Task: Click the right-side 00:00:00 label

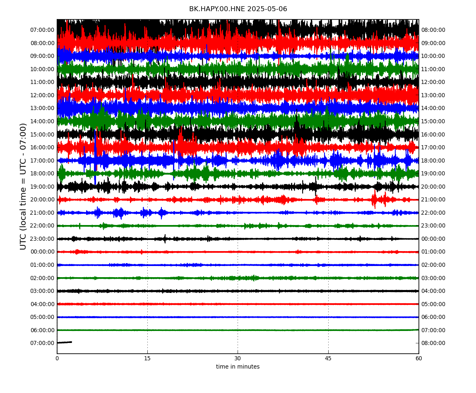Action: click(x=433, y=239)
